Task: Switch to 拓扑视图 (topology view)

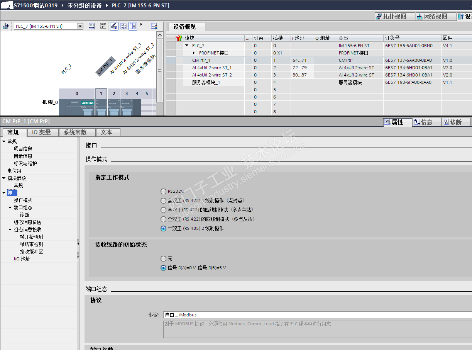Action: 394,16
